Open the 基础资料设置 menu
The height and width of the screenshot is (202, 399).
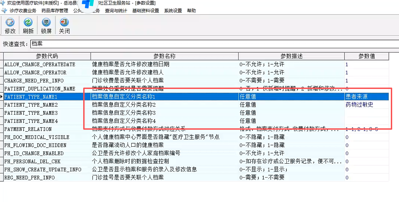click(146, 11)
